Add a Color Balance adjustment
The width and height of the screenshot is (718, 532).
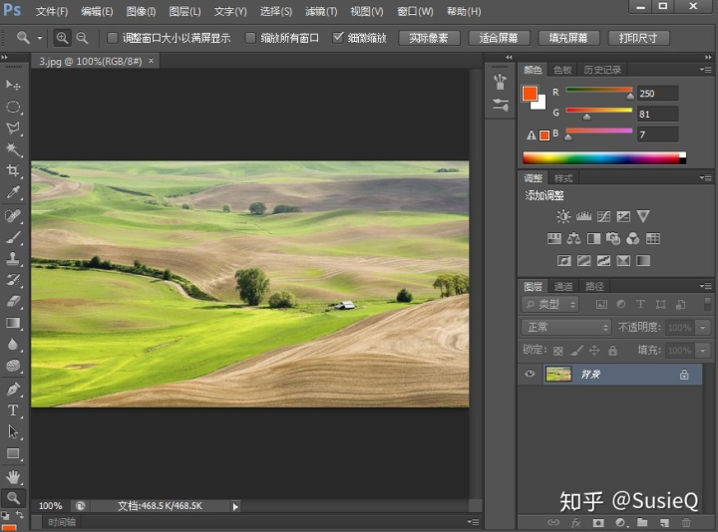point(573,238)
